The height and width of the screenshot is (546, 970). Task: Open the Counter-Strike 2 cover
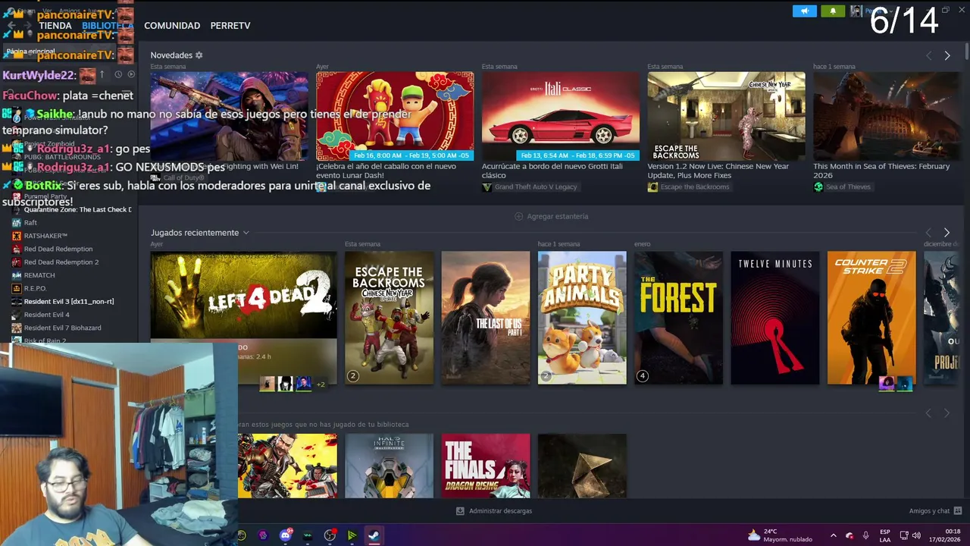[871, 318]
